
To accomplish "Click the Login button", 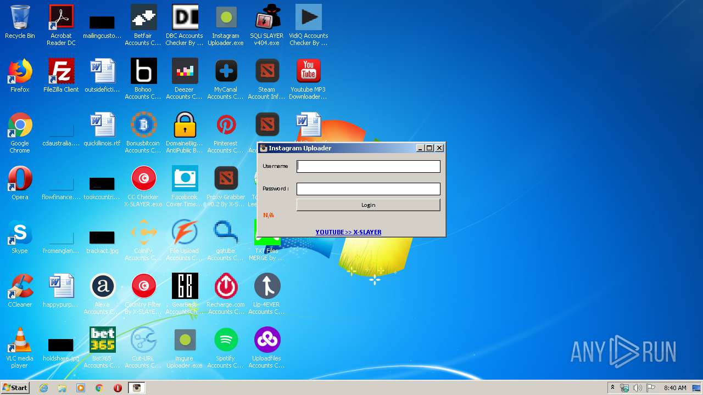I will pos(369,205).
